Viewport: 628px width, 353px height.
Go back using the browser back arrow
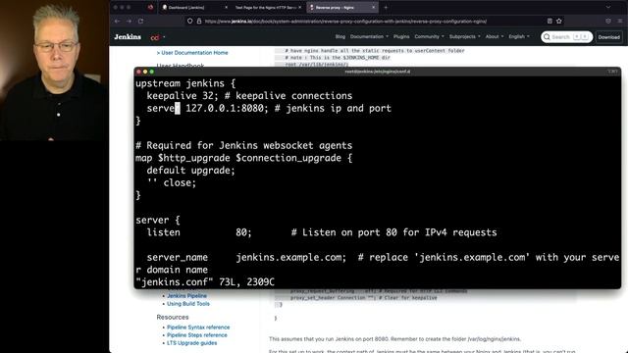[x=117, y=22]
